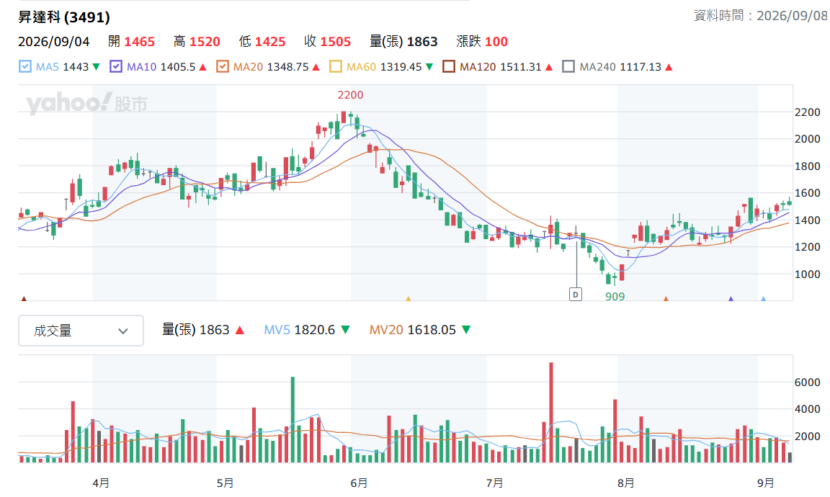This screenshot has height=497, width=830.
Task: Click the purple triangle marker near late August
Action: pyautogui.click(x=731, y=299)
